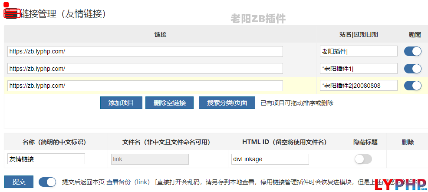Edit the *老阳插件2|20080808 name field
This screenshot has width=428, height=192.
(359, 86)
